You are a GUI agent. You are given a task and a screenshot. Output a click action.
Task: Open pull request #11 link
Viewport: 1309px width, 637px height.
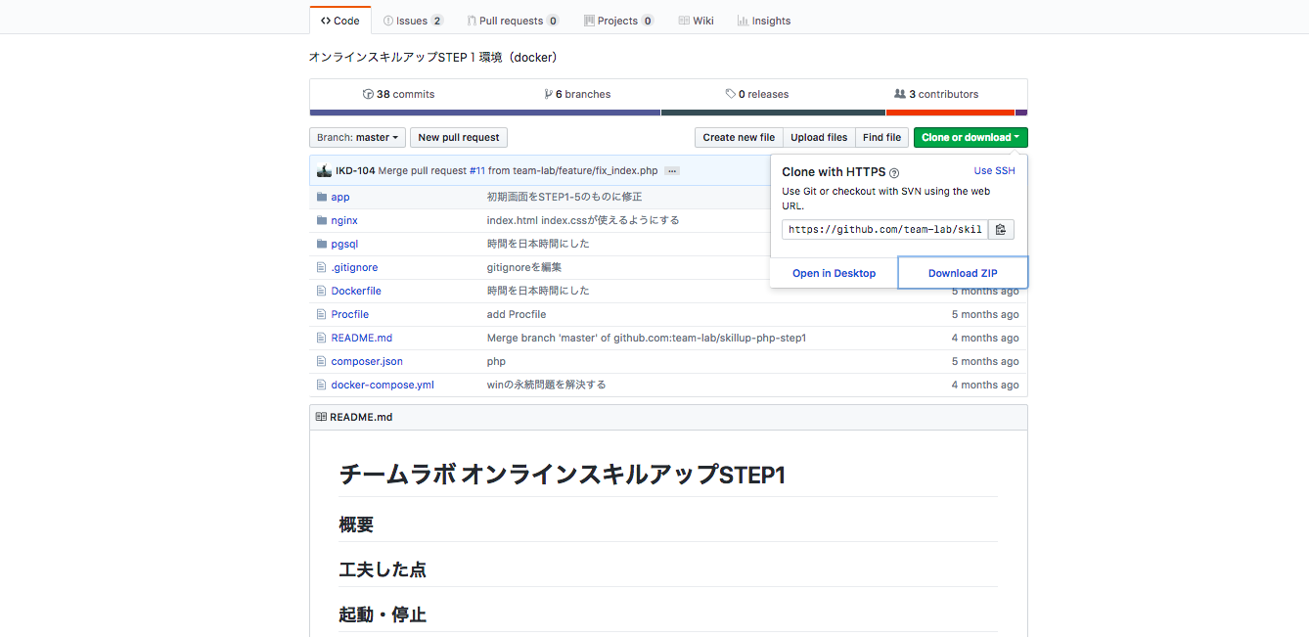[476, 170]
